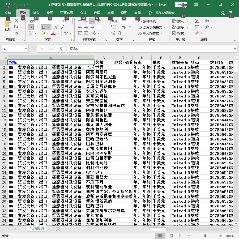Click the AutoSum sigma icon
Screen dimensions: 239x239
197,21
